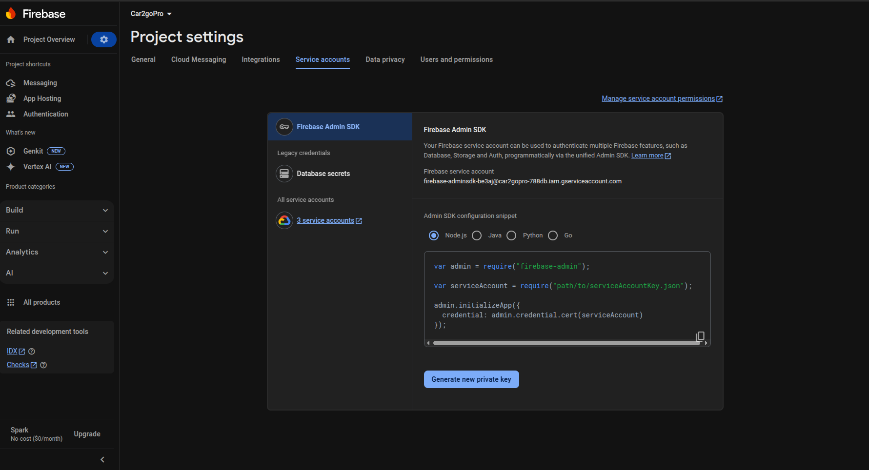Open the Data privacy tab
The image size is (869, 470).
(x=385, y=59)
